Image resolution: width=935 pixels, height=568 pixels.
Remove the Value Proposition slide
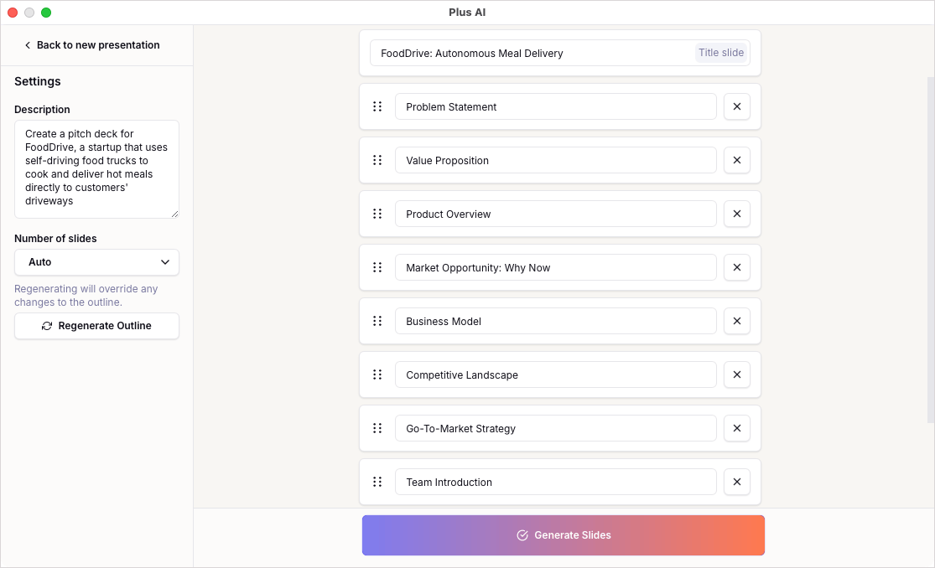737,160
